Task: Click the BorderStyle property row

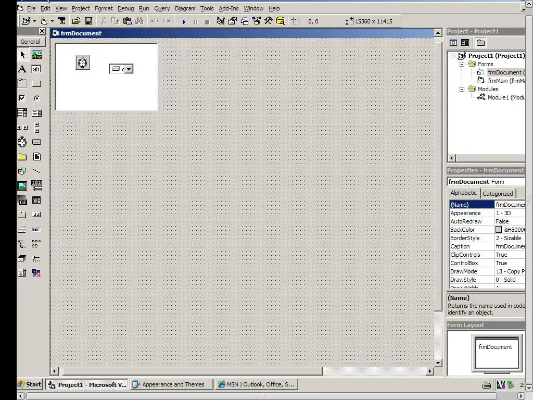Action: (487, 238)
